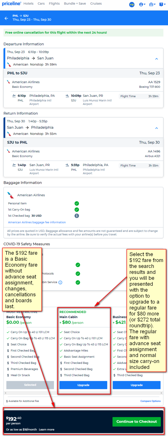
Task: Open the VIP badge icon
Action: coord(132,5)
